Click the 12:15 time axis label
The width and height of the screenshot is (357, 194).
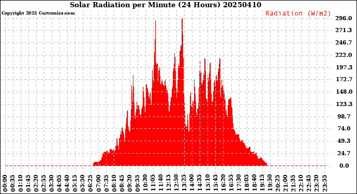click(x=169, y=184)
